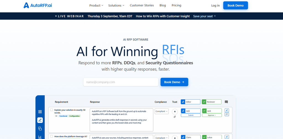
Task: Click the name@company.com email input
Action: pos(121,82)
